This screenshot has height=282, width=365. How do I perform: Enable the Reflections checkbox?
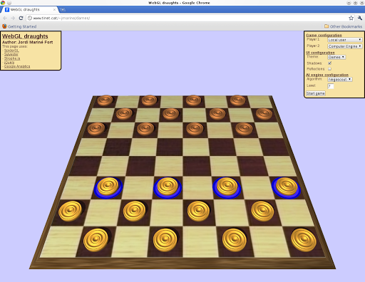329,69
